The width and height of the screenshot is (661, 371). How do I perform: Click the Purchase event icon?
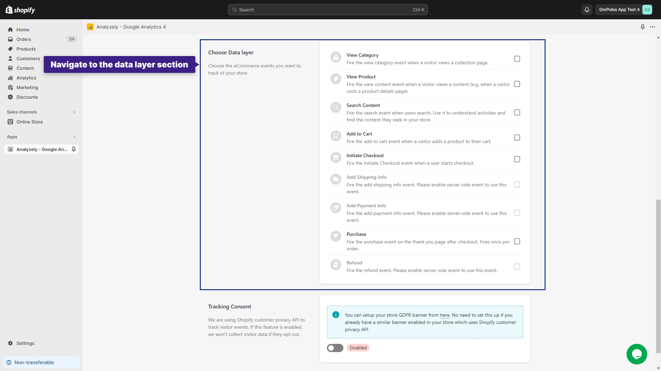click(335, 236)
